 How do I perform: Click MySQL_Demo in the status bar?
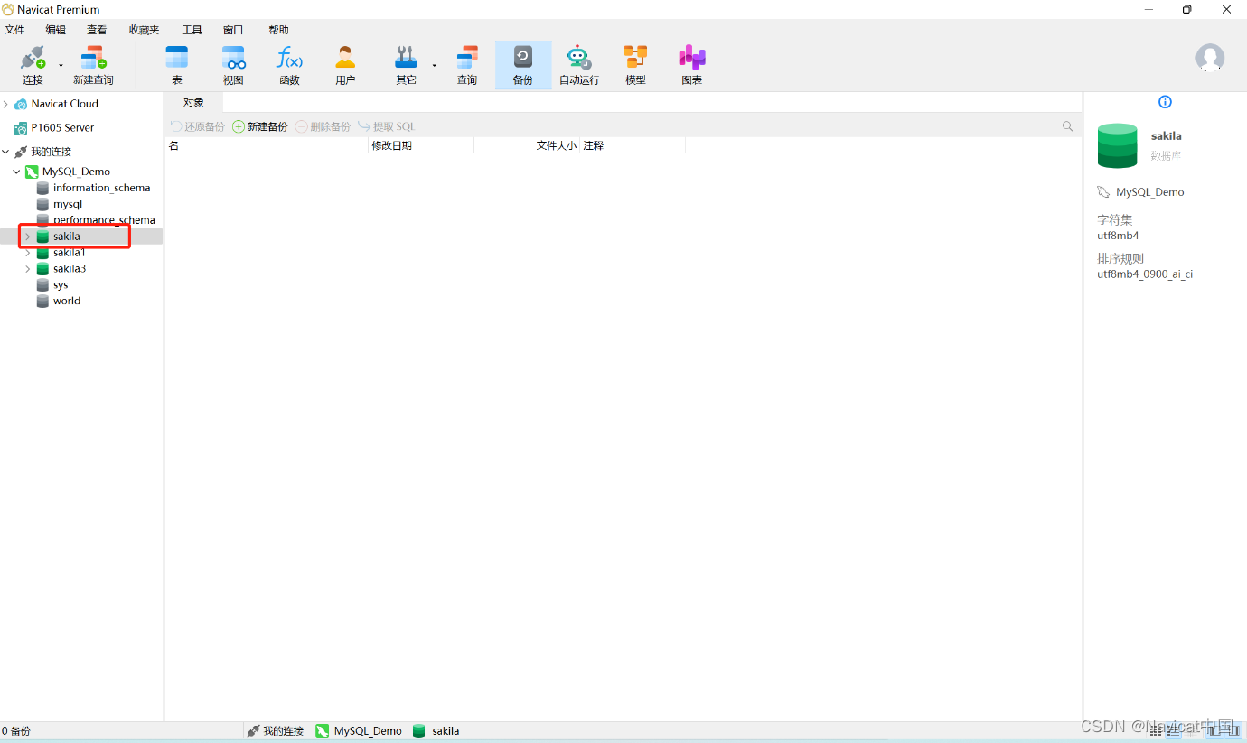359,731
